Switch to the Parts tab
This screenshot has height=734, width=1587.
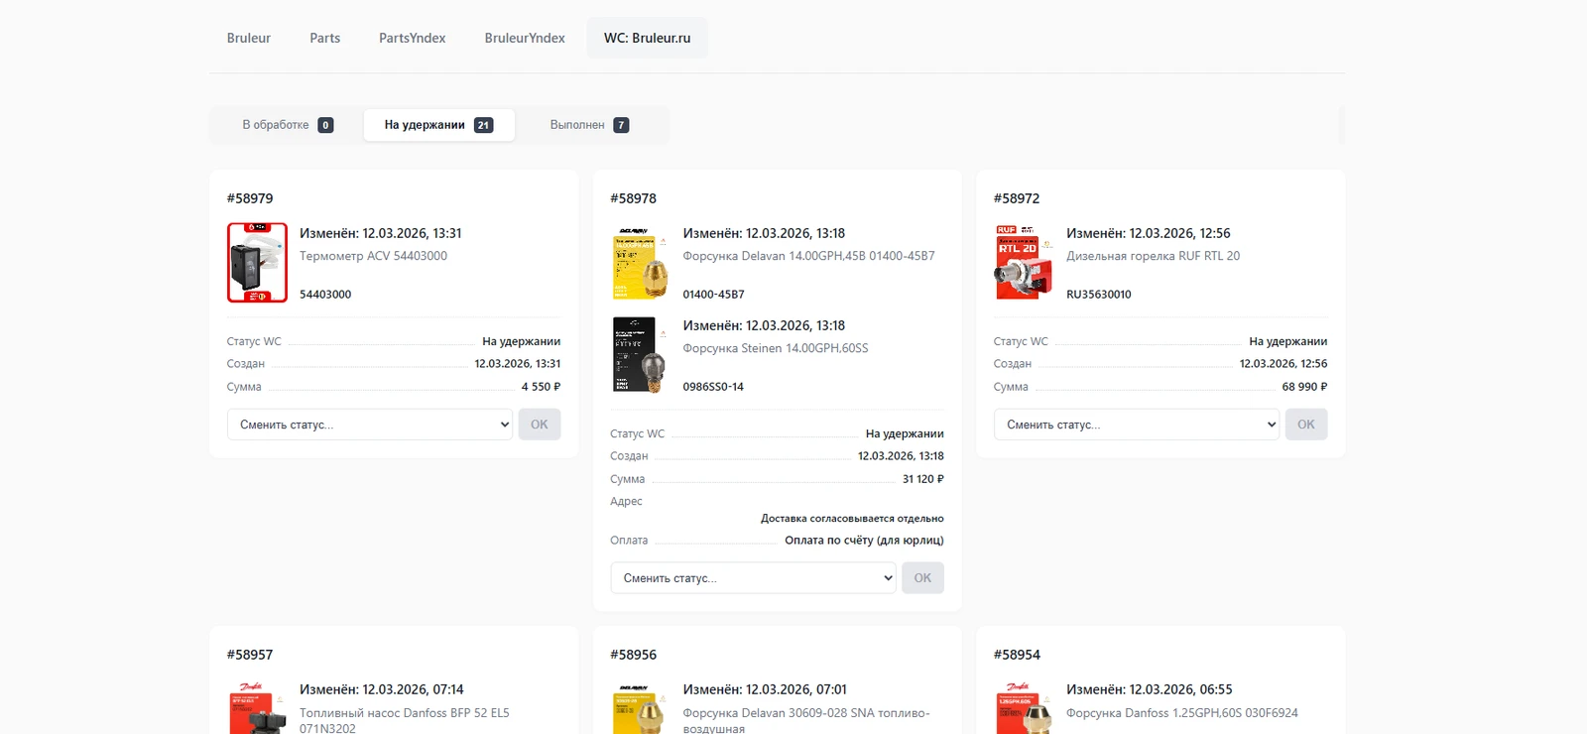[x=324, y=38]
